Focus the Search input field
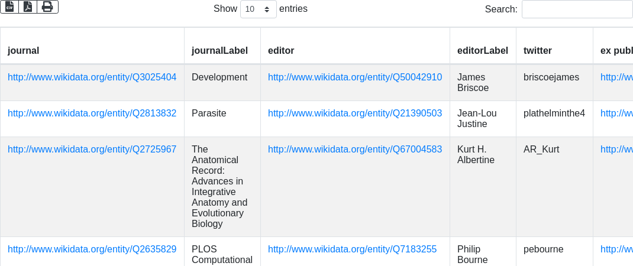The height and width of the screenshot is (266, 633). point(577,9)
